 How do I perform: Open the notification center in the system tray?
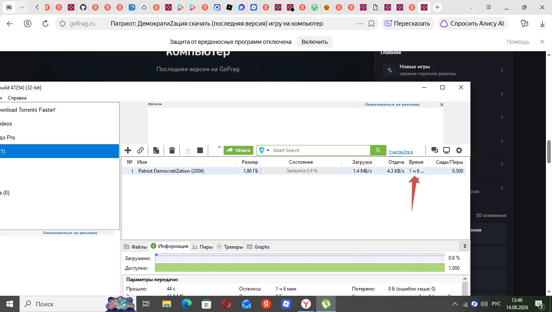540,304
